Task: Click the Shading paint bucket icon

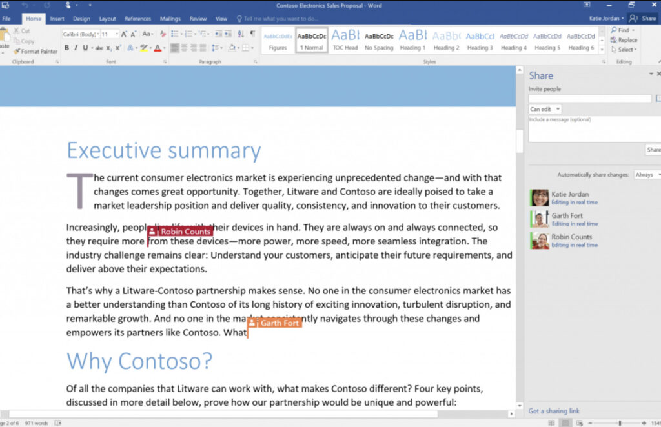Action: click(232, 48)
